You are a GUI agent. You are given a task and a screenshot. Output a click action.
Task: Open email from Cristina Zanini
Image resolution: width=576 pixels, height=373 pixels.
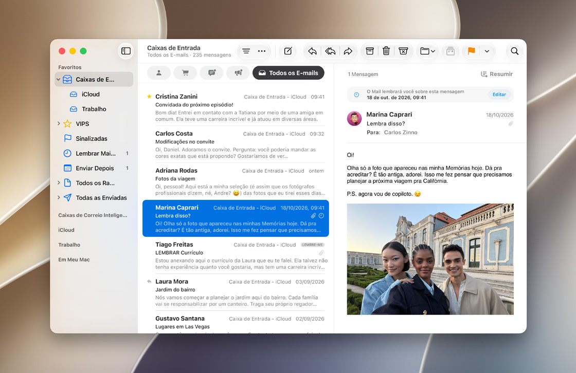click(236, 107)
